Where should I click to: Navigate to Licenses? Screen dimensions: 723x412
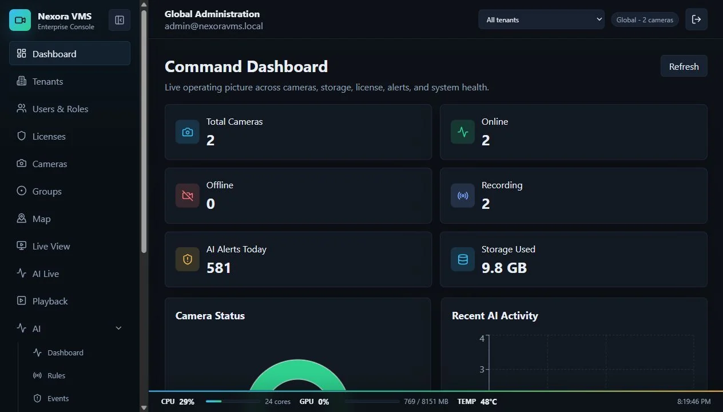coord(70,136)
